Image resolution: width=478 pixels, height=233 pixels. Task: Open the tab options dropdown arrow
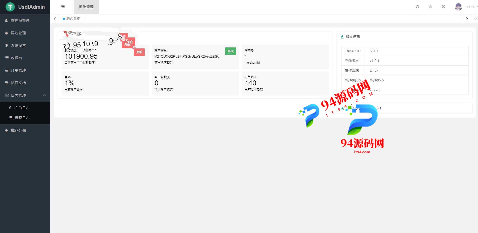pyautogui.click(x=476, y=19)
